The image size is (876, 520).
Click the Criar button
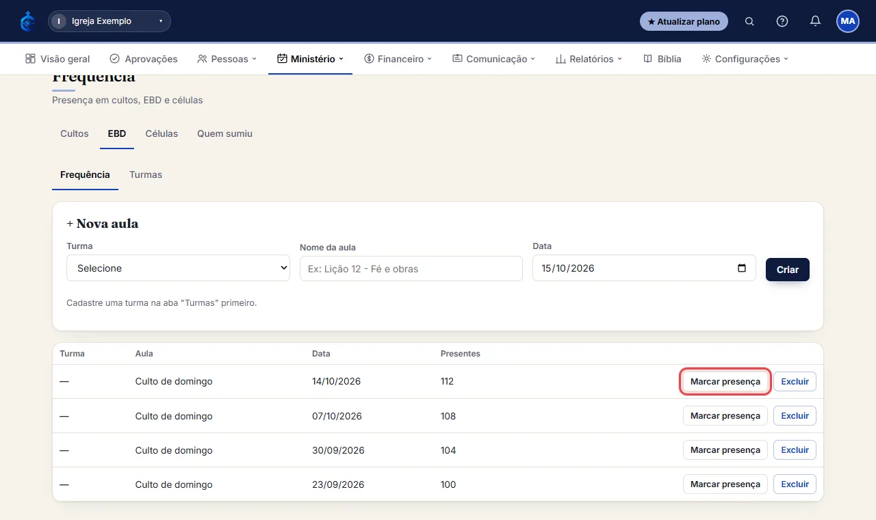(x=788, y=270)
